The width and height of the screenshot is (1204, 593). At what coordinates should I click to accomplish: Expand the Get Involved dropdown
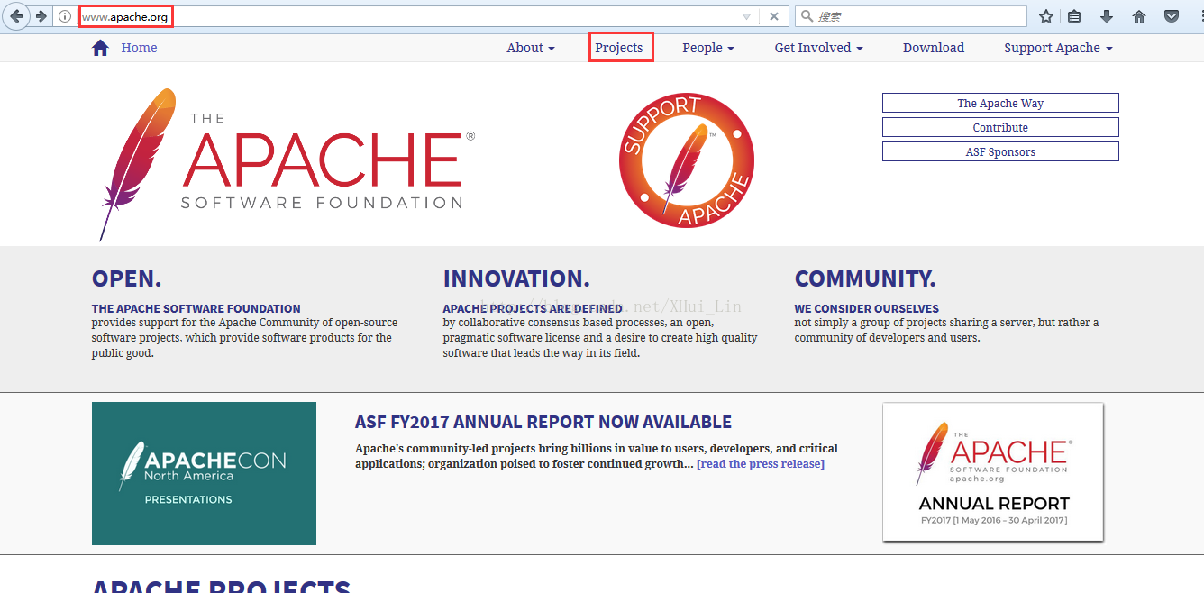click(819, 48)
